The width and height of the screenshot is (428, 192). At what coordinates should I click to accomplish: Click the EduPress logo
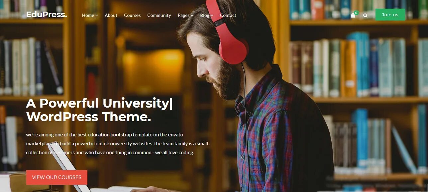click(47, 15)
